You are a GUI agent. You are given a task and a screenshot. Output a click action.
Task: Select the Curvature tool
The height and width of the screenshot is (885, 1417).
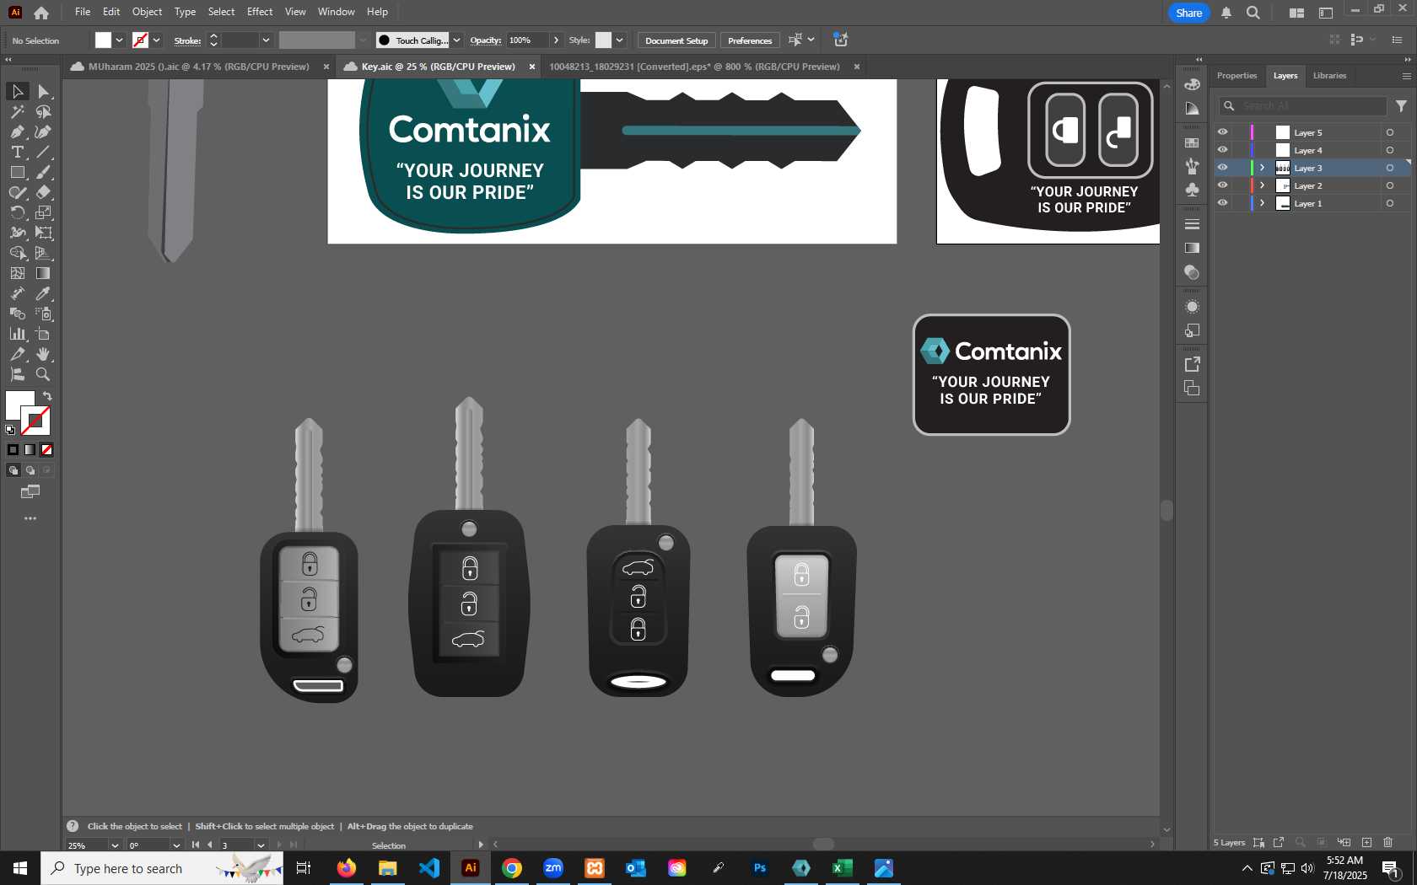pyautogui.click(x=44, y=131)
